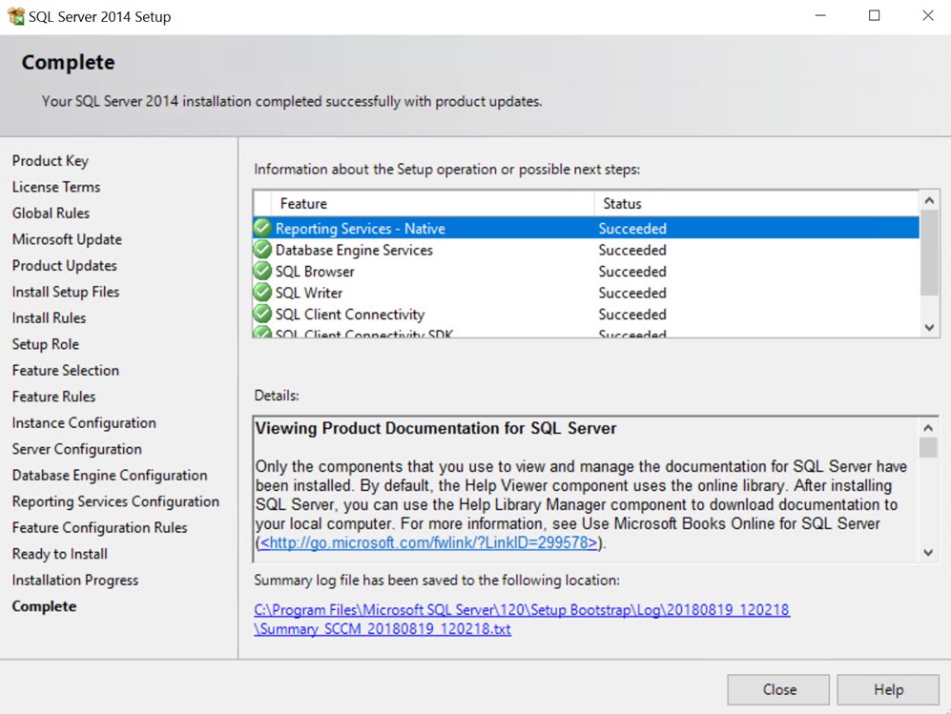Click the green check icon beside Reporting Services - Native
This screenshot has width=951, height=714.
pyautogui.click(x=262, y=228)
